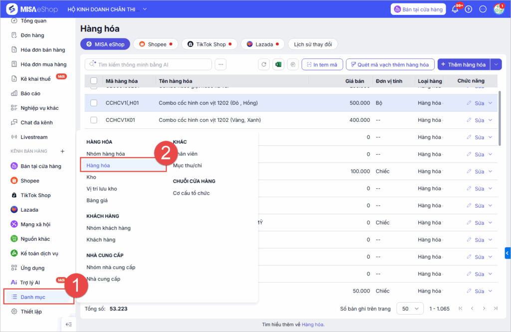
Task: Click the Shopee icon in the sidebar
Action: pyautogui.click(x=14, y=181)
